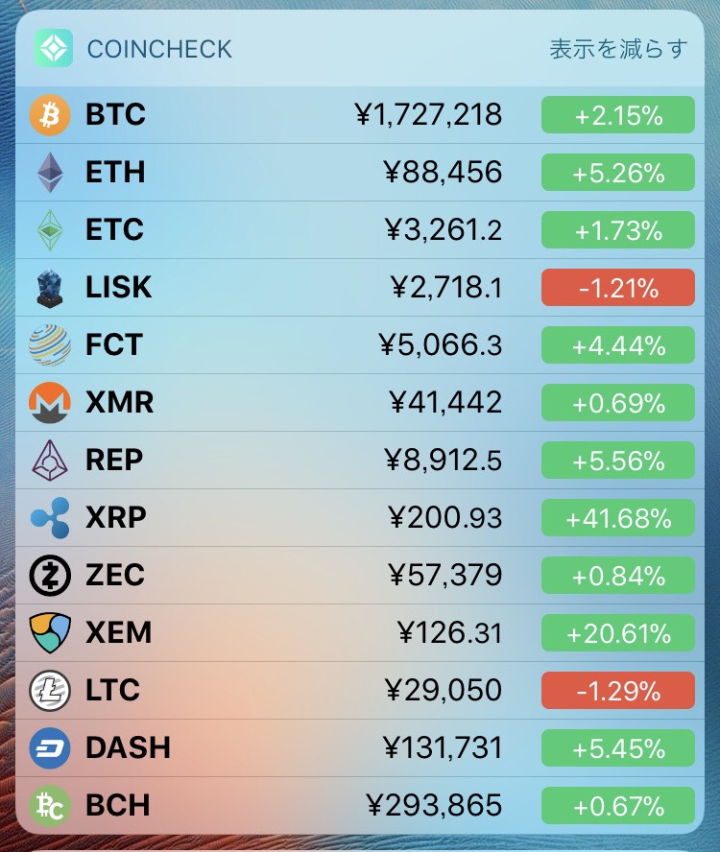Select the Monero XMR icon
720x852 pixels.
[50, 403]
